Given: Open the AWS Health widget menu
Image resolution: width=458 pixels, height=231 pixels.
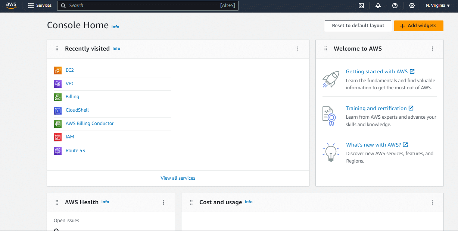Looking at the screenshot, I should tap(163, 202).
